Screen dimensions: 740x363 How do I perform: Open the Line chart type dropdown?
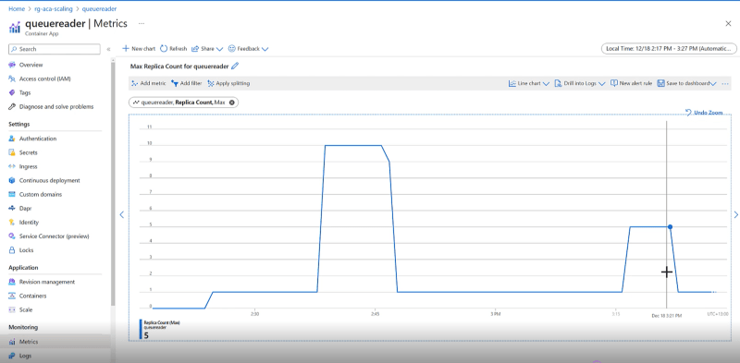(x=529, y=83)
